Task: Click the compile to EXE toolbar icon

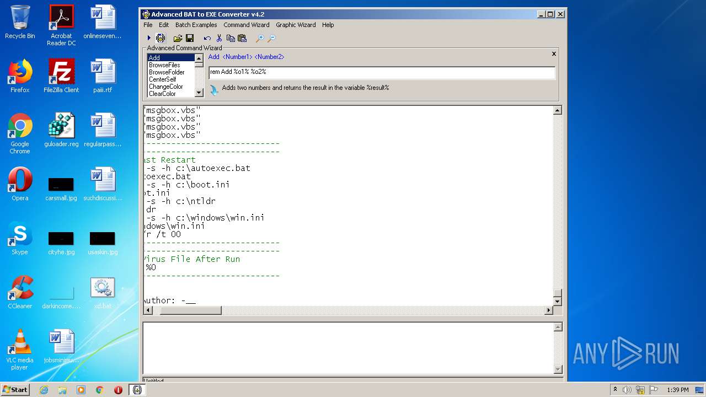Action: click(161, 38)
